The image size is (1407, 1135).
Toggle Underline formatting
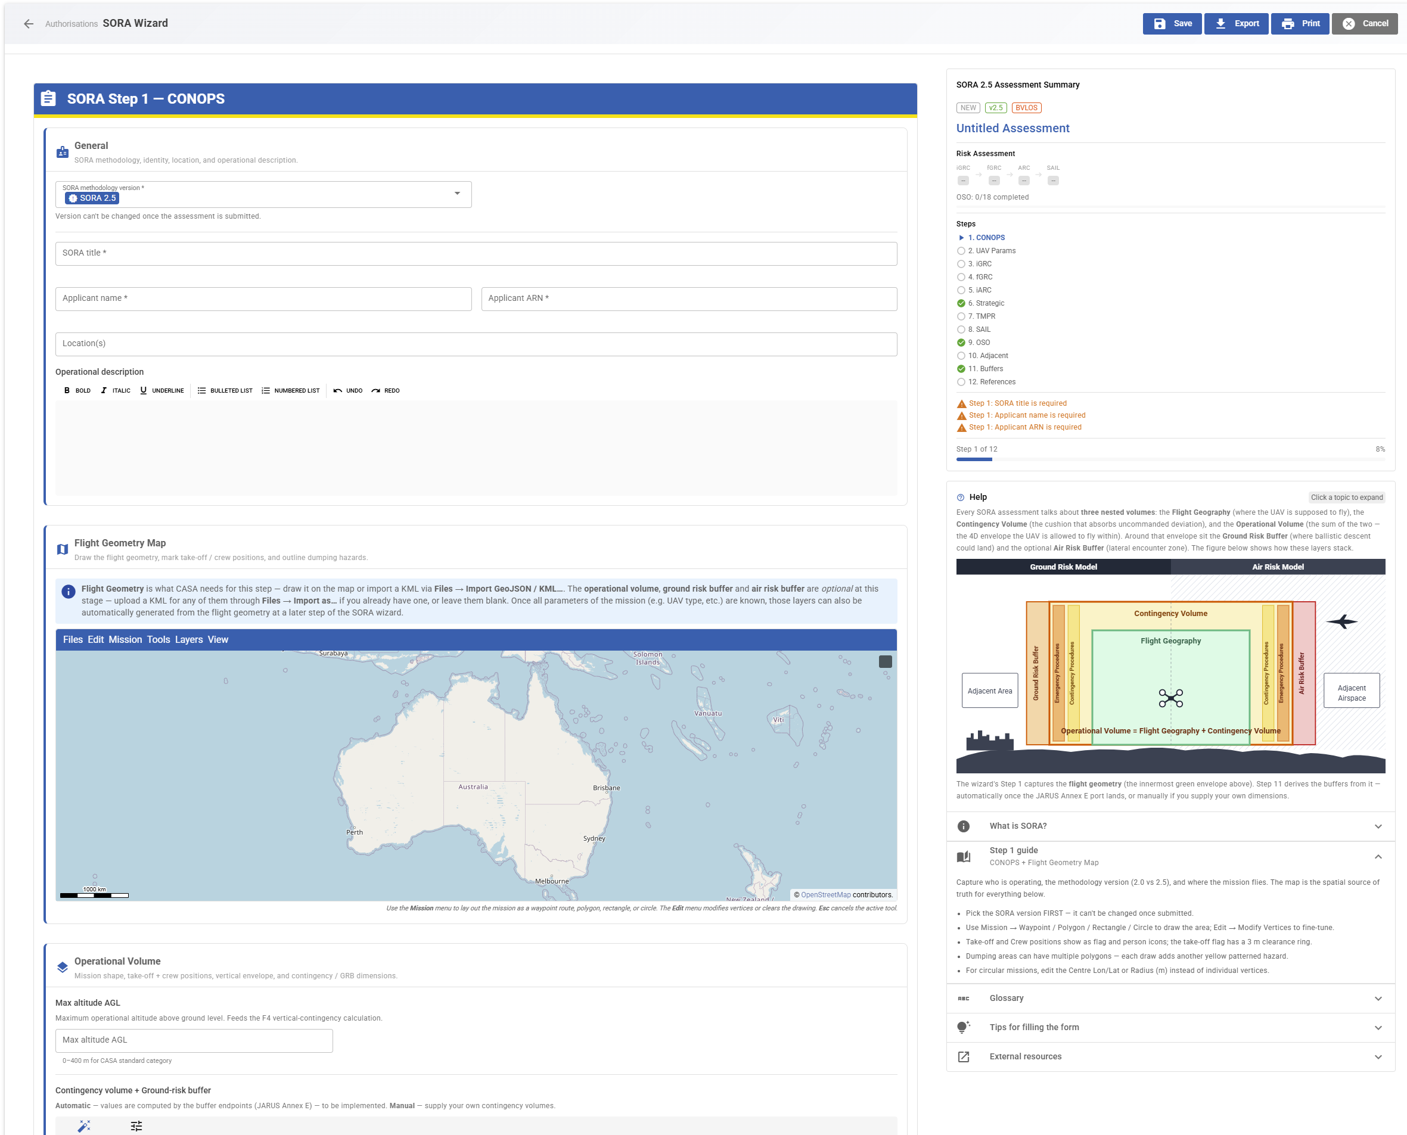[161, 390]
